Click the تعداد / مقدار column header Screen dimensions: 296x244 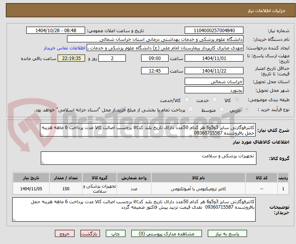pos(66,178)
